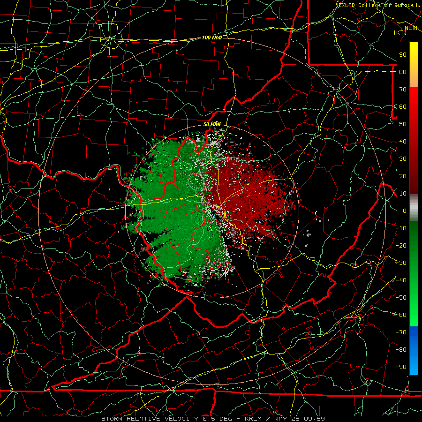
Task: Click the "50 NMI" range ring label
Action: click(212, 124)
